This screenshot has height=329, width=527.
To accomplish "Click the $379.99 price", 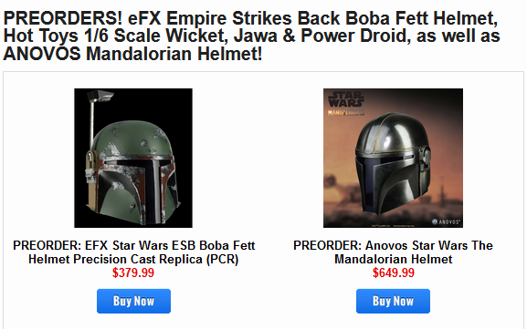I will pyautogui.click(x=133, y=272).
